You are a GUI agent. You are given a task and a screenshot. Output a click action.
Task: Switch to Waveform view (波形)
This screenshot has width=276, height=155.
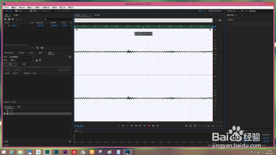pyautogui.click(x=9, y=11)
